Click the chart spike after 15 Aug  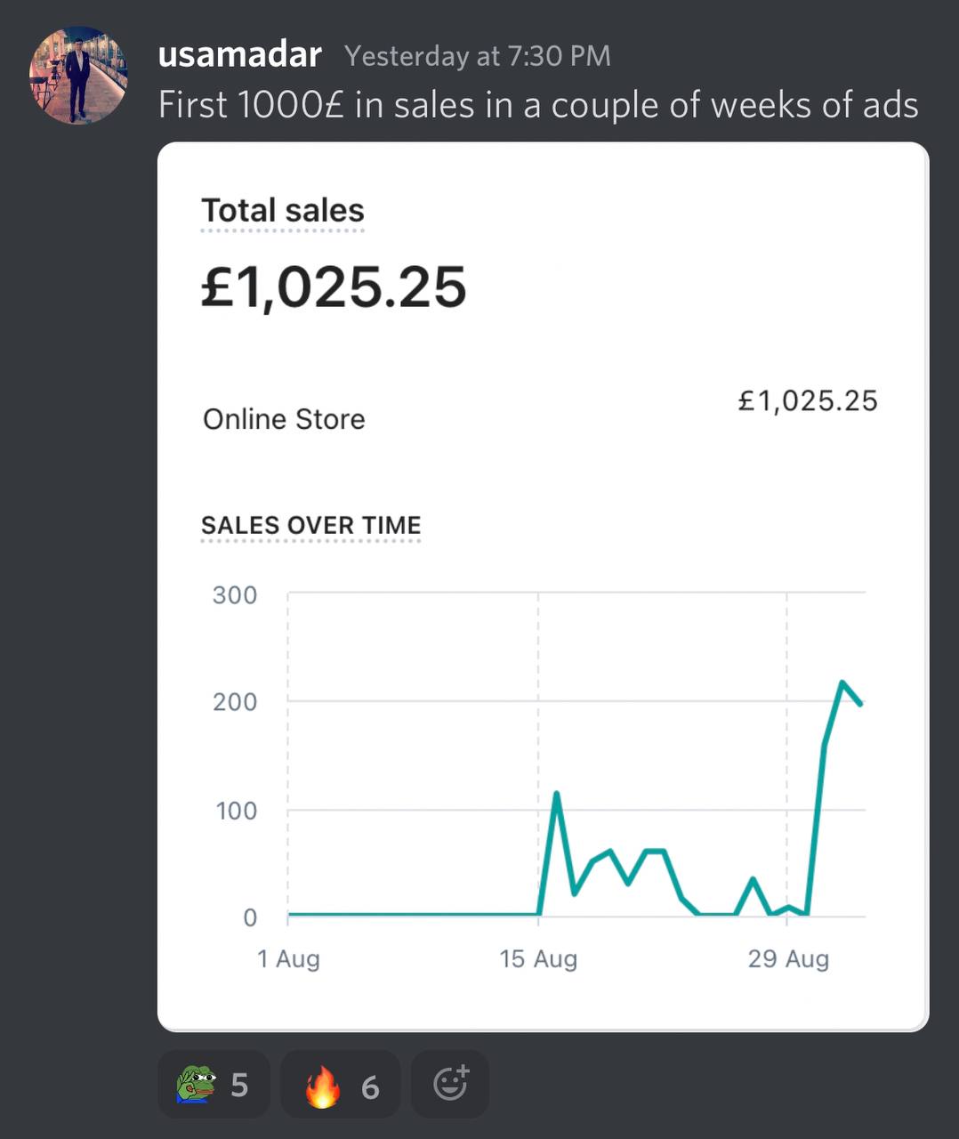(x=556, y=793)
